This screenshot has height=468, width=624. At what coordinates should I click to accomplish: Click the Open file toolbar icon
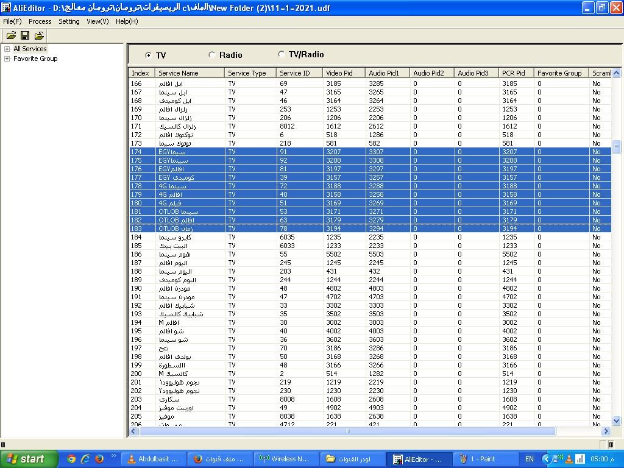click(x=11, y=36)
